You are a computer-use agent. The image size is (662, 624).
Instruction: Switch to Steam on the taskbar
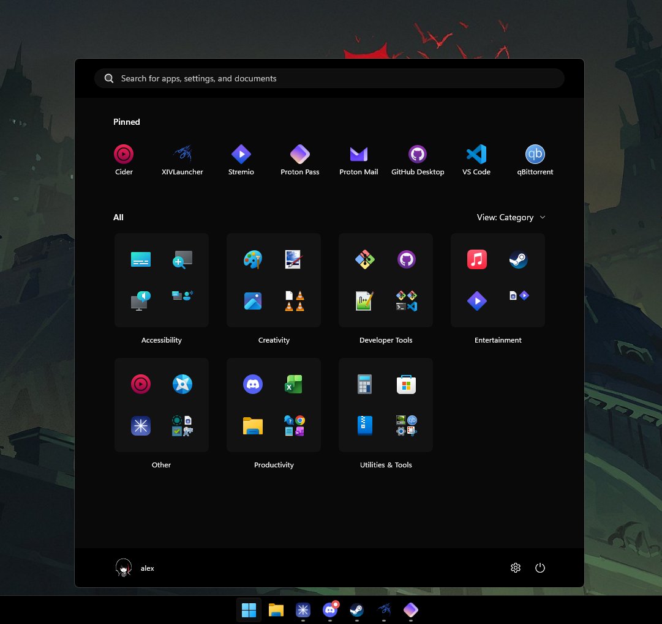point(357,610)
